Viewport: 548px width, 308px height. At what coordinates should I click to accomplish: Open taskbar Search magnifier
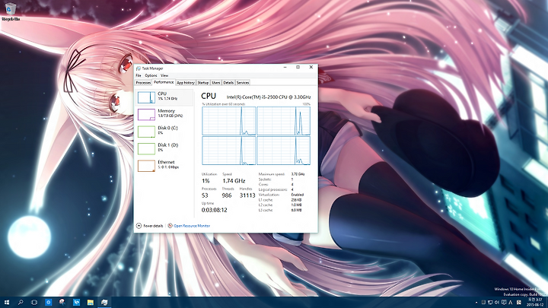(21, 303)
